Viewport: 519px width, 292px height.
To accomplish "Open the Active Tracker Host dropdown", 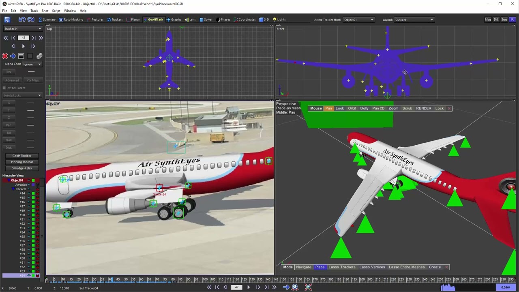I will (358, 19).
